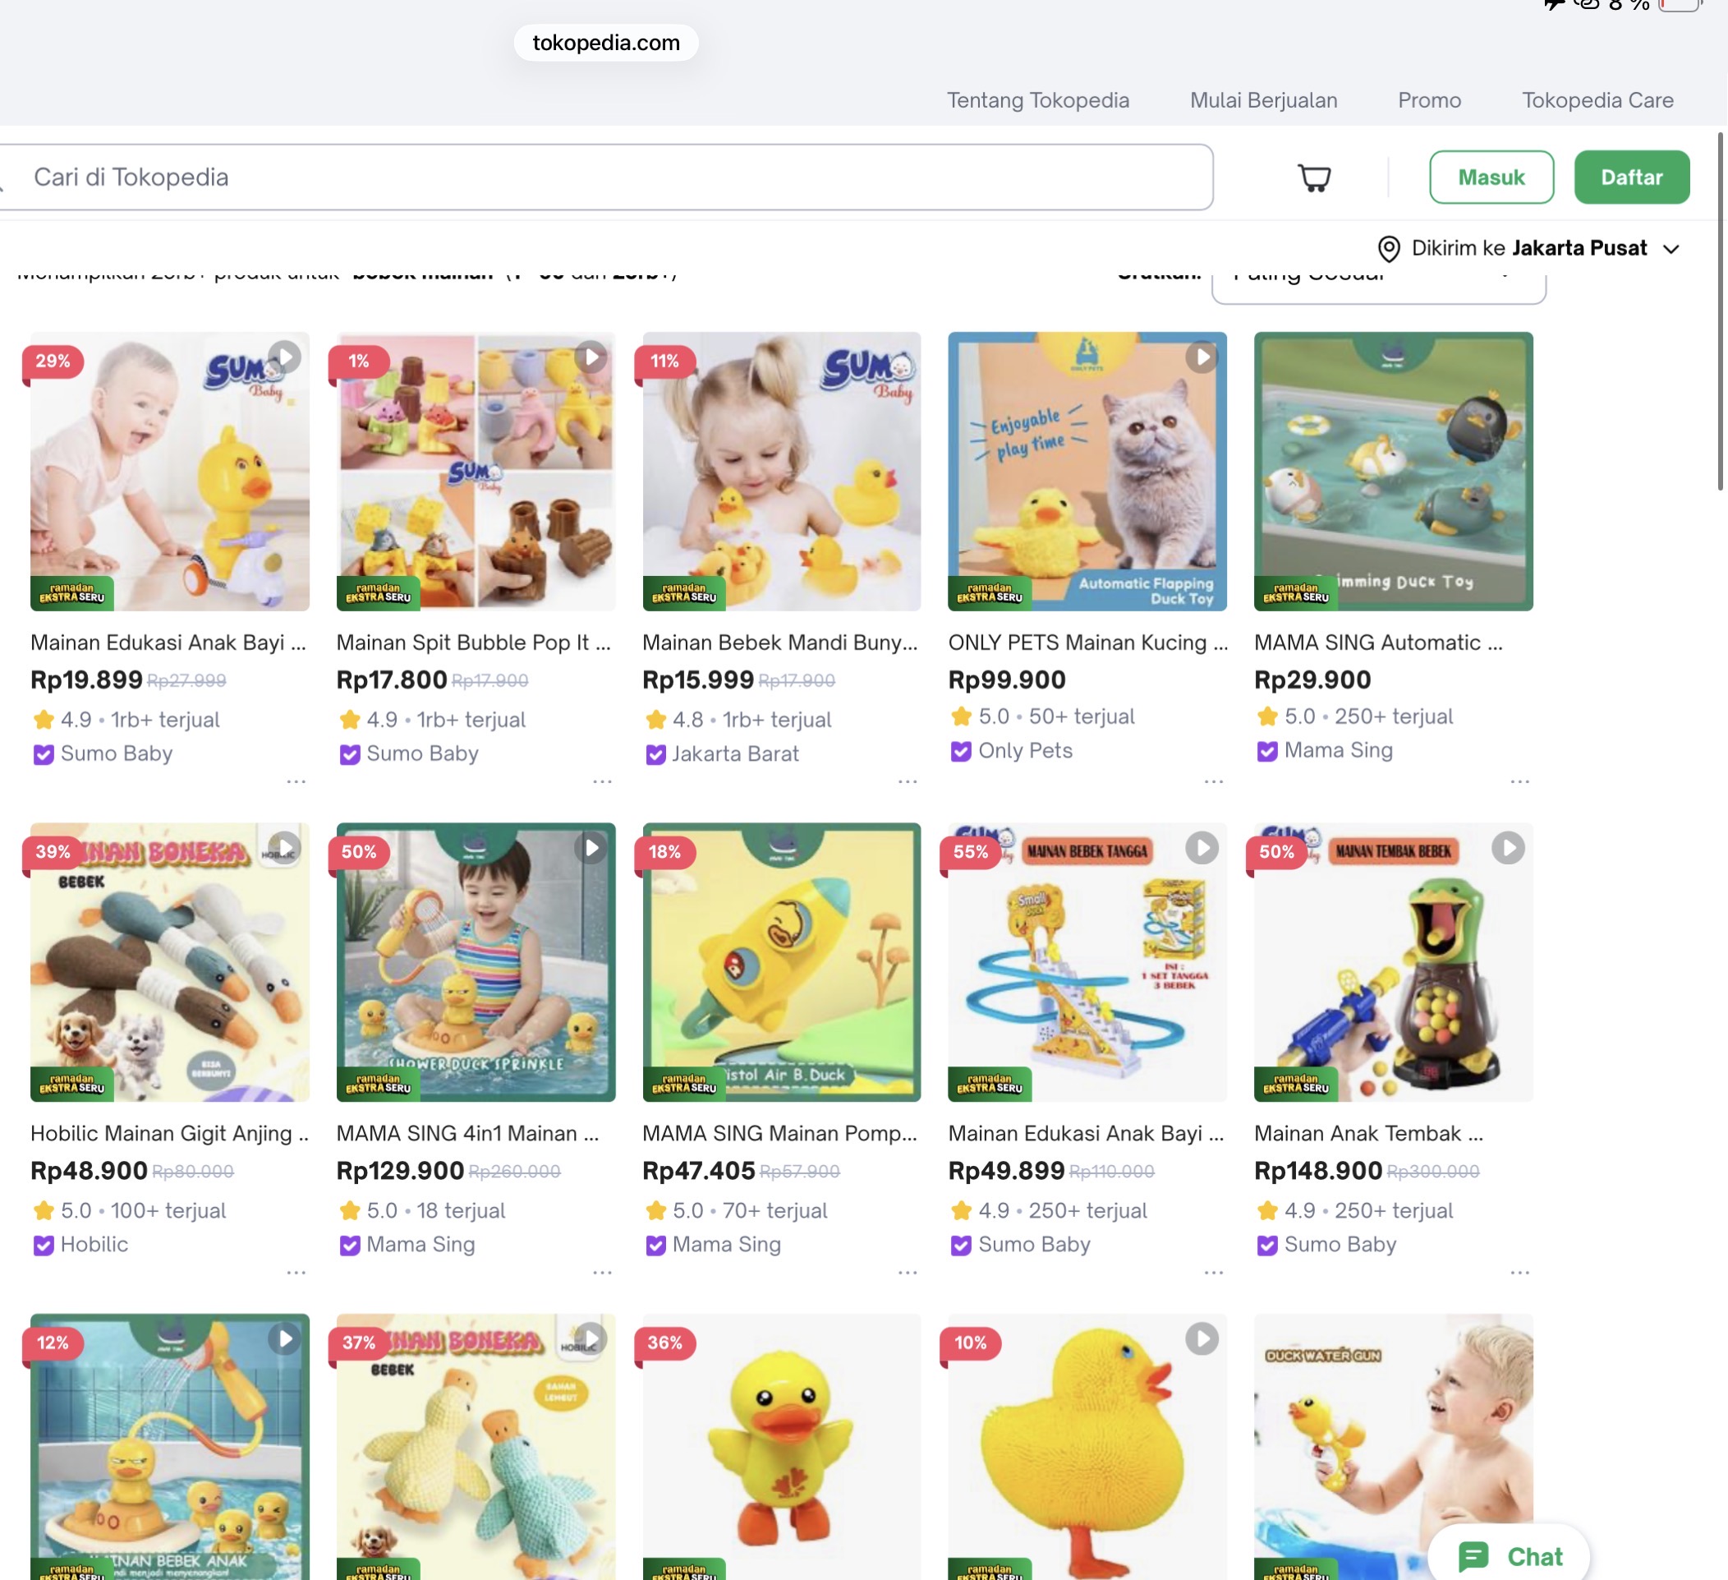
Task: Click the Chat bubble icon
Action: coord(1473,1556)
